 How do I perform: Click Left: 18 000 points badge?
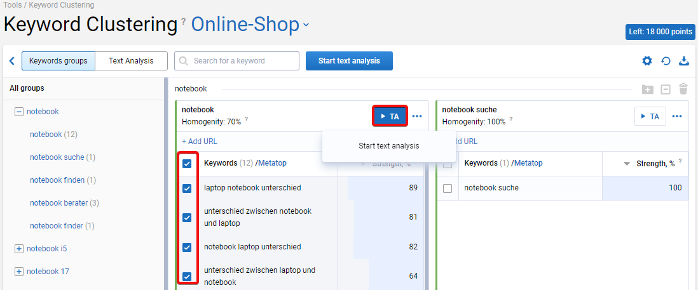coord(660,32)
